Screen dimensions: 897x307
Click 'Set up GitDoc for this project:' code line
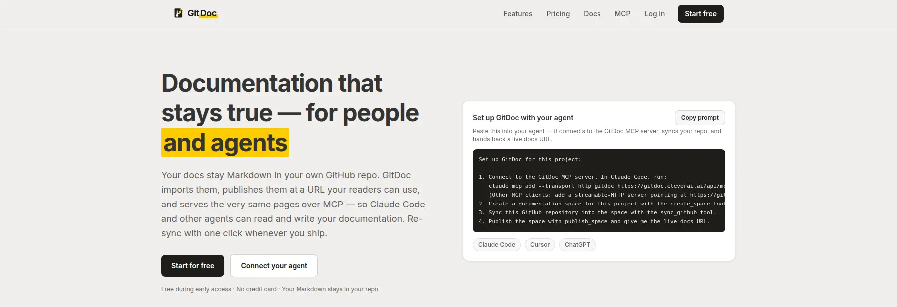[530, 159]
